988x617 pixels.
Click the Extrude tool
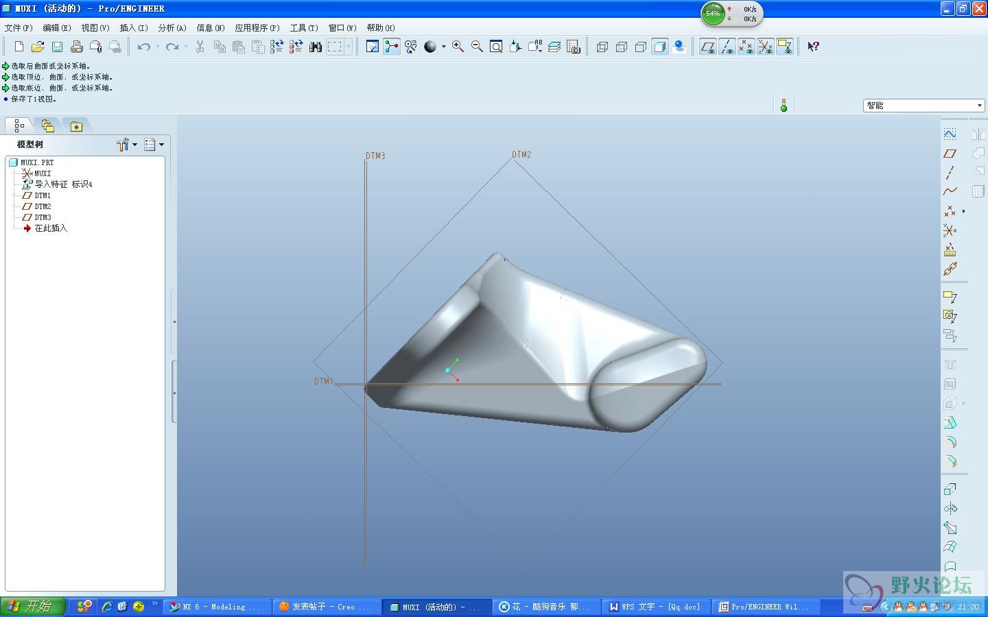click(950, 489)
